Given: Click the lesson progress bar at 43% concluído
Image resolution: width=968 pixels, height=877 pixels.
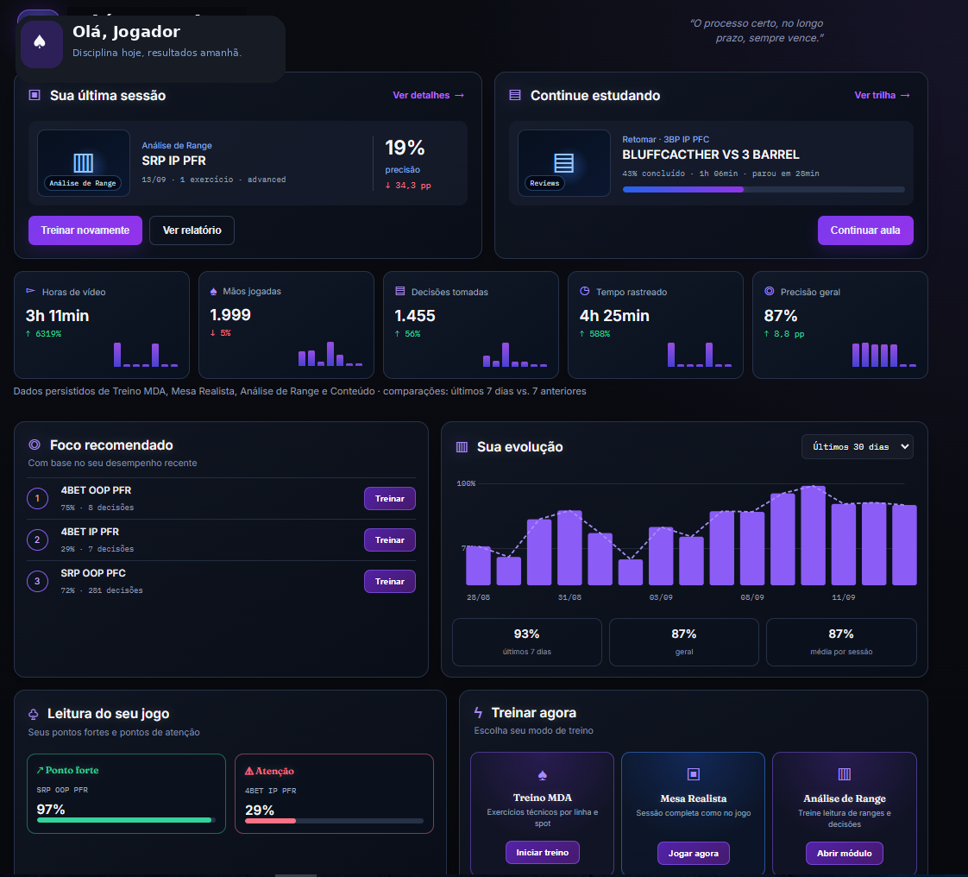Looking at the screenshot, I should tap(764, 190).
